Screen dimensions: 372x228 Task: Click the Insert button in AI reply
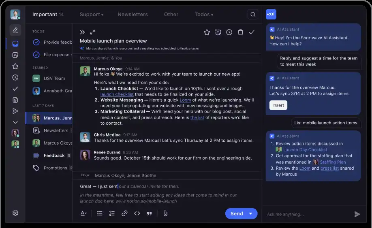tap(278, 105)
